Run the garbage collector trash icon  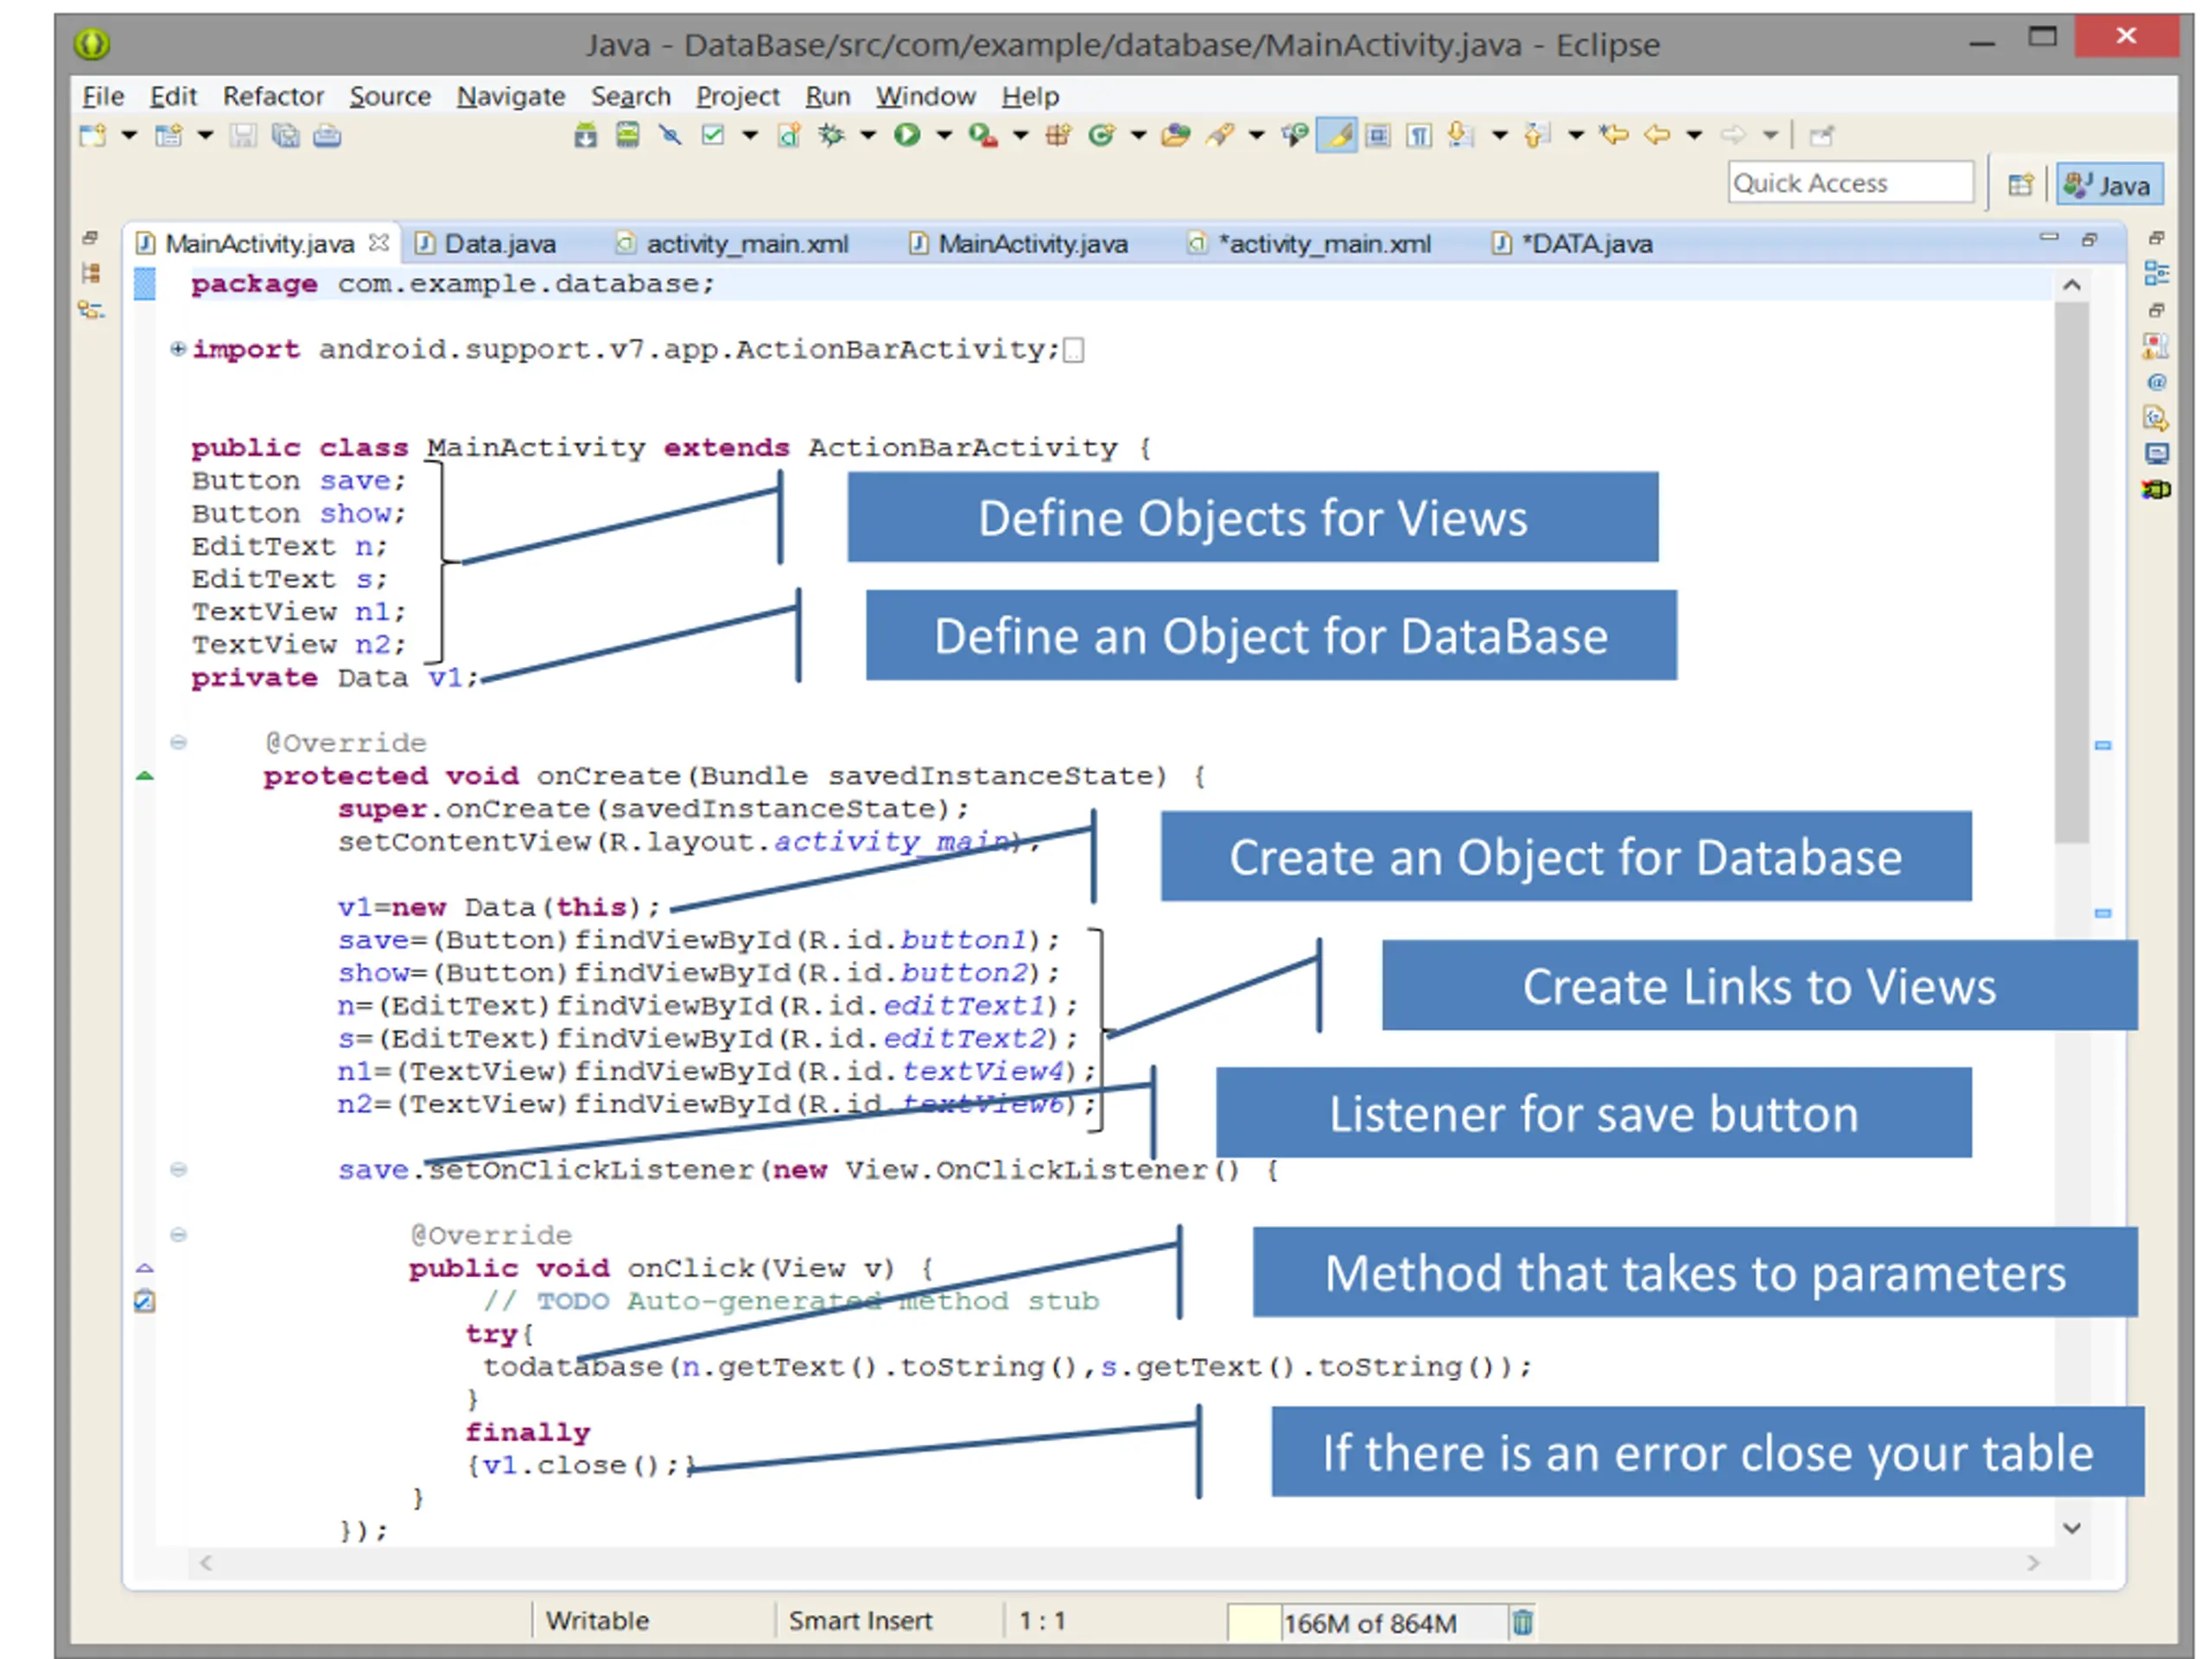1522,1621
